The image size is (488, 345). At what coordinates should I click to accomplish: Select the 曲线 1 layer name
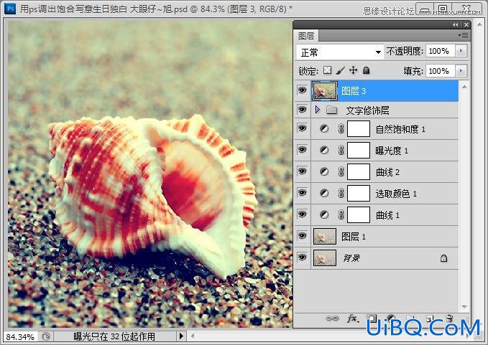click(x=387, y=215)
